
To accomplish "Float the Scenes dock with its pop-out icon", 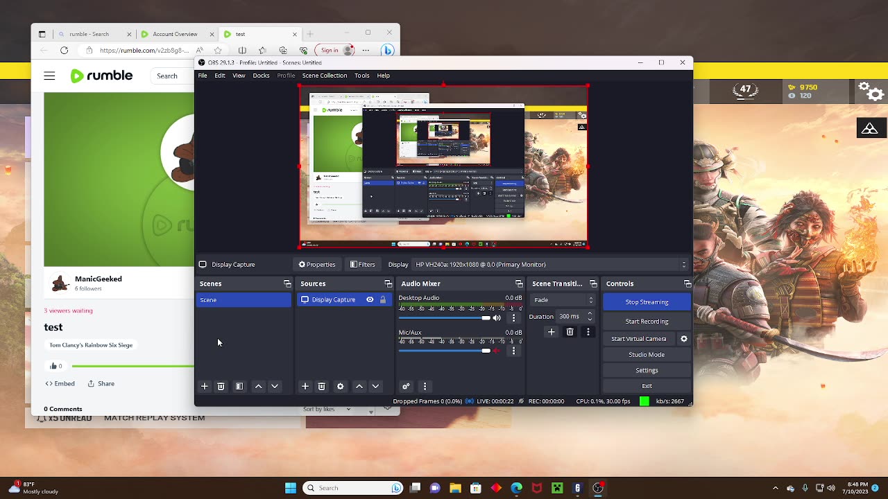I will tap(287, 283).
